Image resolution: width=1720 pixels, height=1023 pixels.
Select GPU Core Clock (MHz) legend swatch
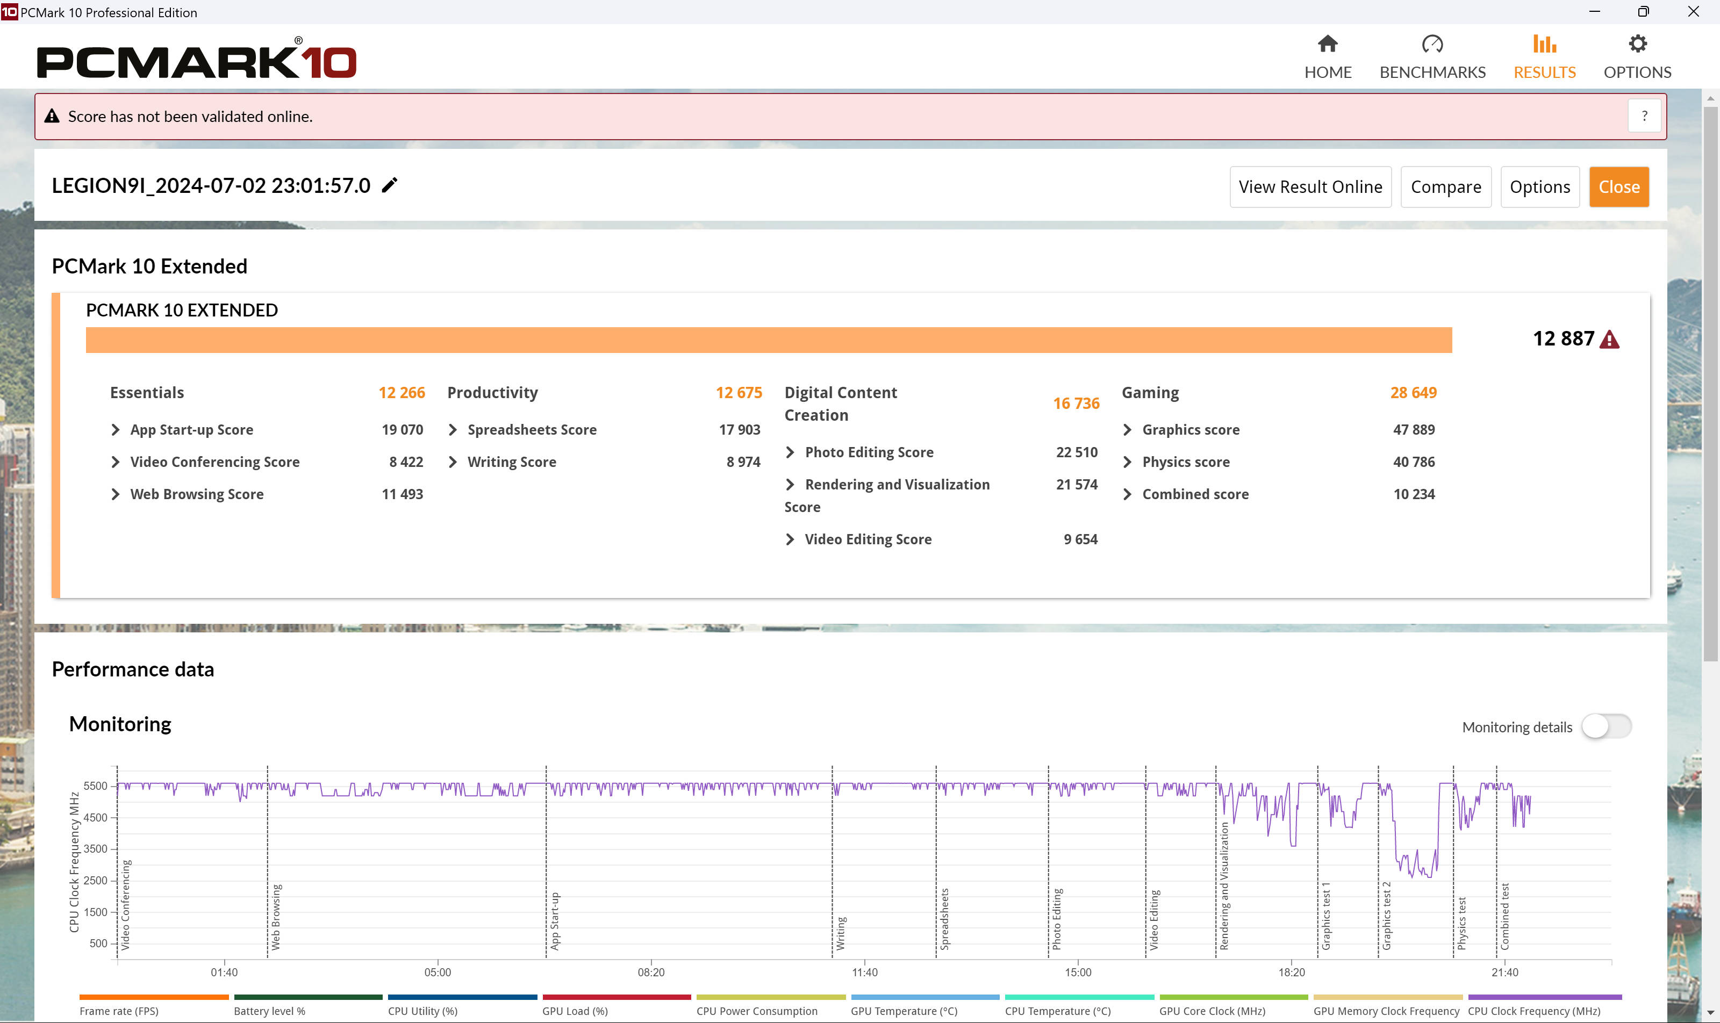pos(1234,997)
